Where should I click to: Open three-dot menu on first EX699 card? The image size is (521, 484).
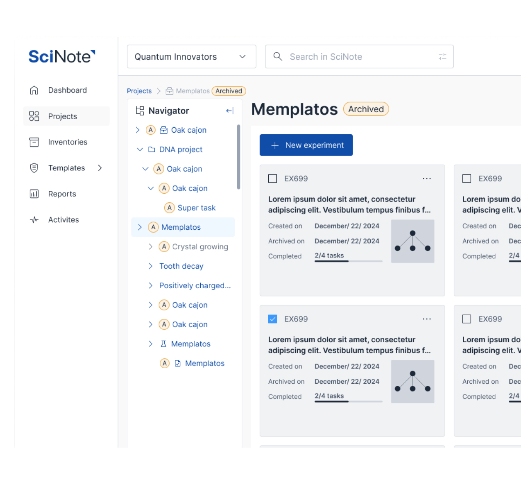(x=426, y=179)
